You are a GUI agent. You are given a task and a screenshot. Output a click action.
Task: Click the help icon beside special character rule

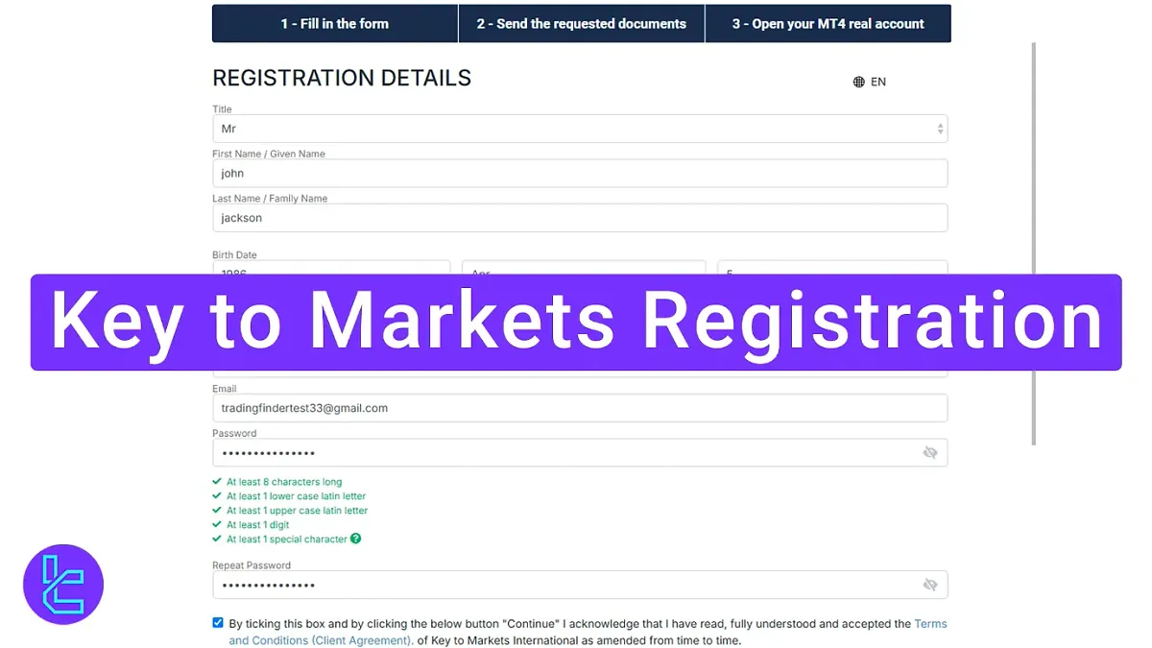tap(356, 539)
